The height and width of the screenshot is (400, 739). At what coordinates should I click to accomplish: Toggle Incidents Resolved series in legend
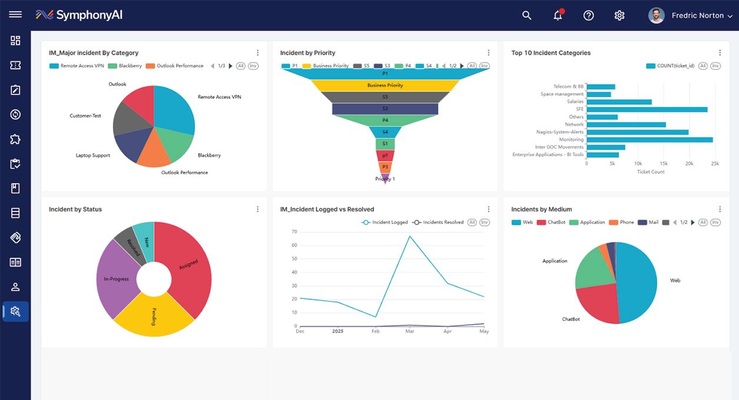(438, 223)
